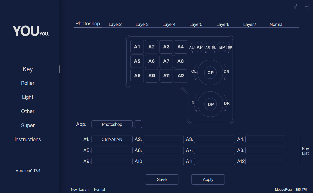Click the A1 field containing Ctrl>Alt>N
The height and width of the screenshot is (193, 313).
point(112,139)
